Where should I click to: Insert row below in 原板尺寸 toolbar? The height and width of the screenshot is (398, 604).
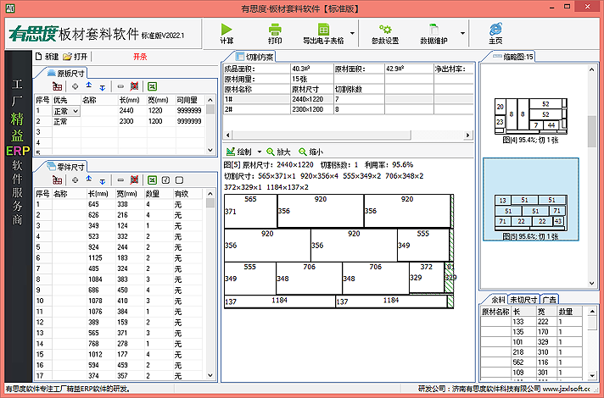pos(102,87)
